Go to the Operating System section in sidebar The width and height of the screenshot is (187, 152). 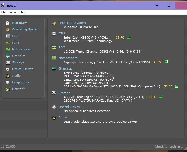click(x=26, y=29)
